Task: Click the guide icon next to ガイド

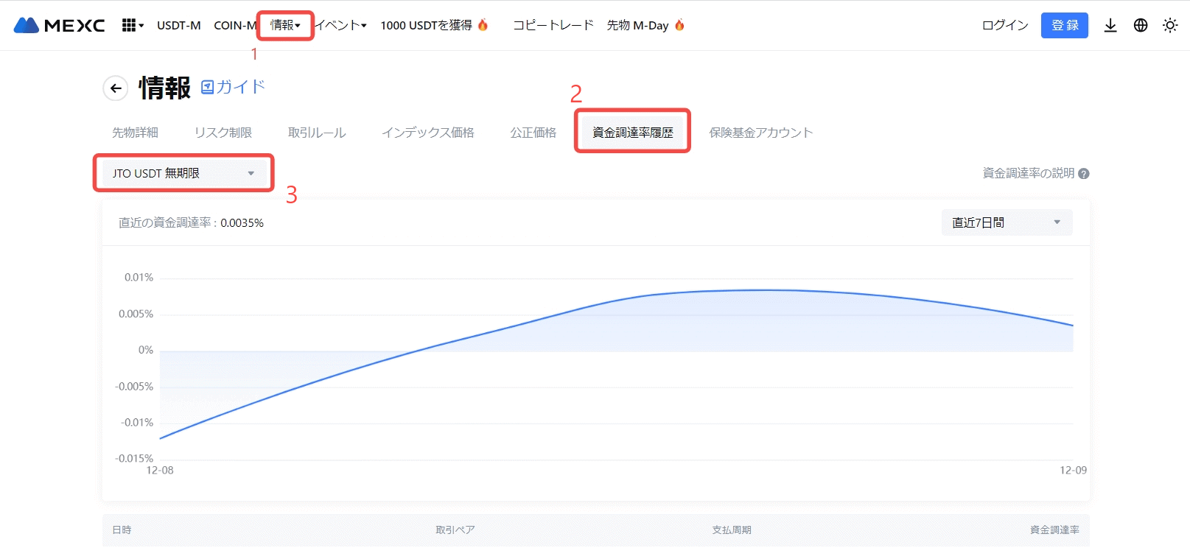Action: 208,87
